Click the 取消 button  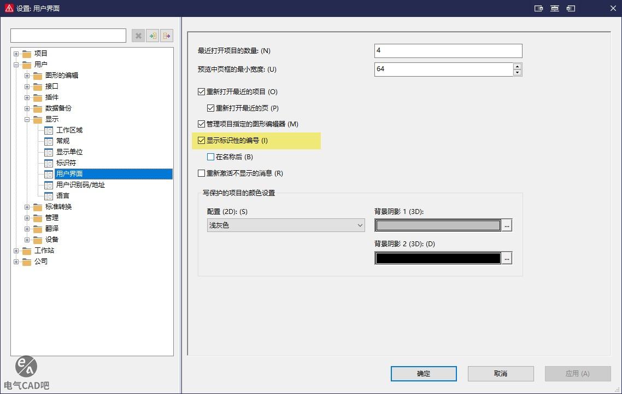tap(501, 374)
